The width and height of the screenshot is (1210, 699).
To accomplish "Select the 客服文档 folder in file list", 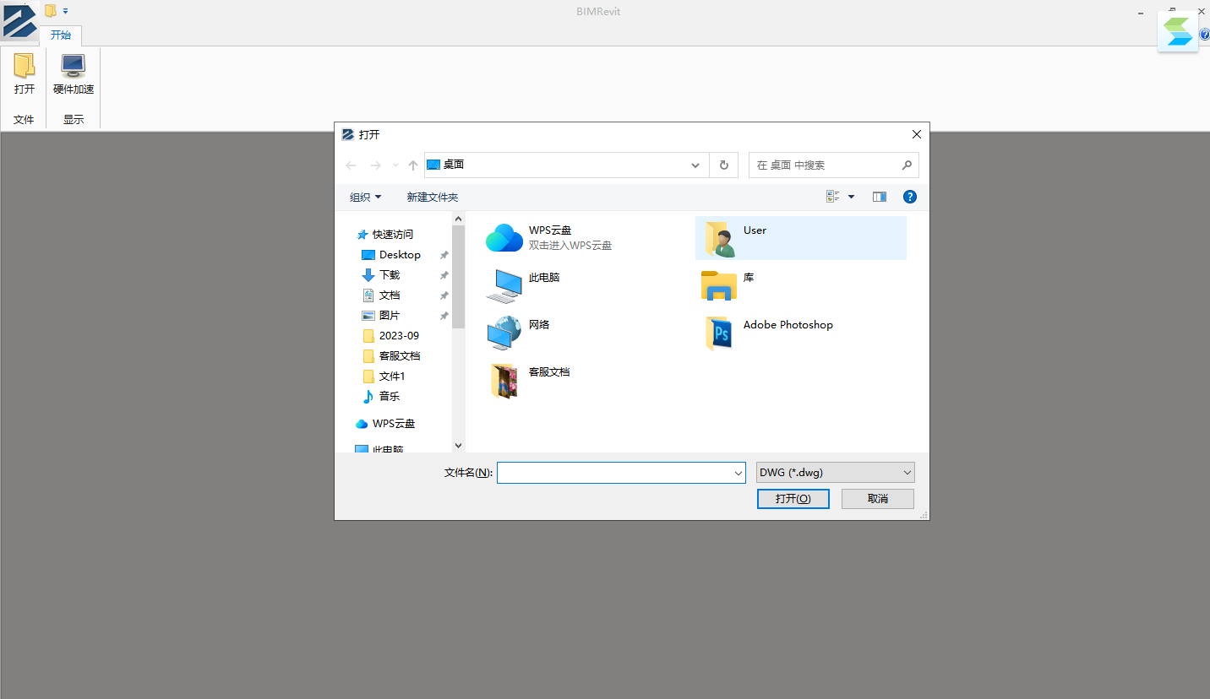I will [x=588, y=380].
